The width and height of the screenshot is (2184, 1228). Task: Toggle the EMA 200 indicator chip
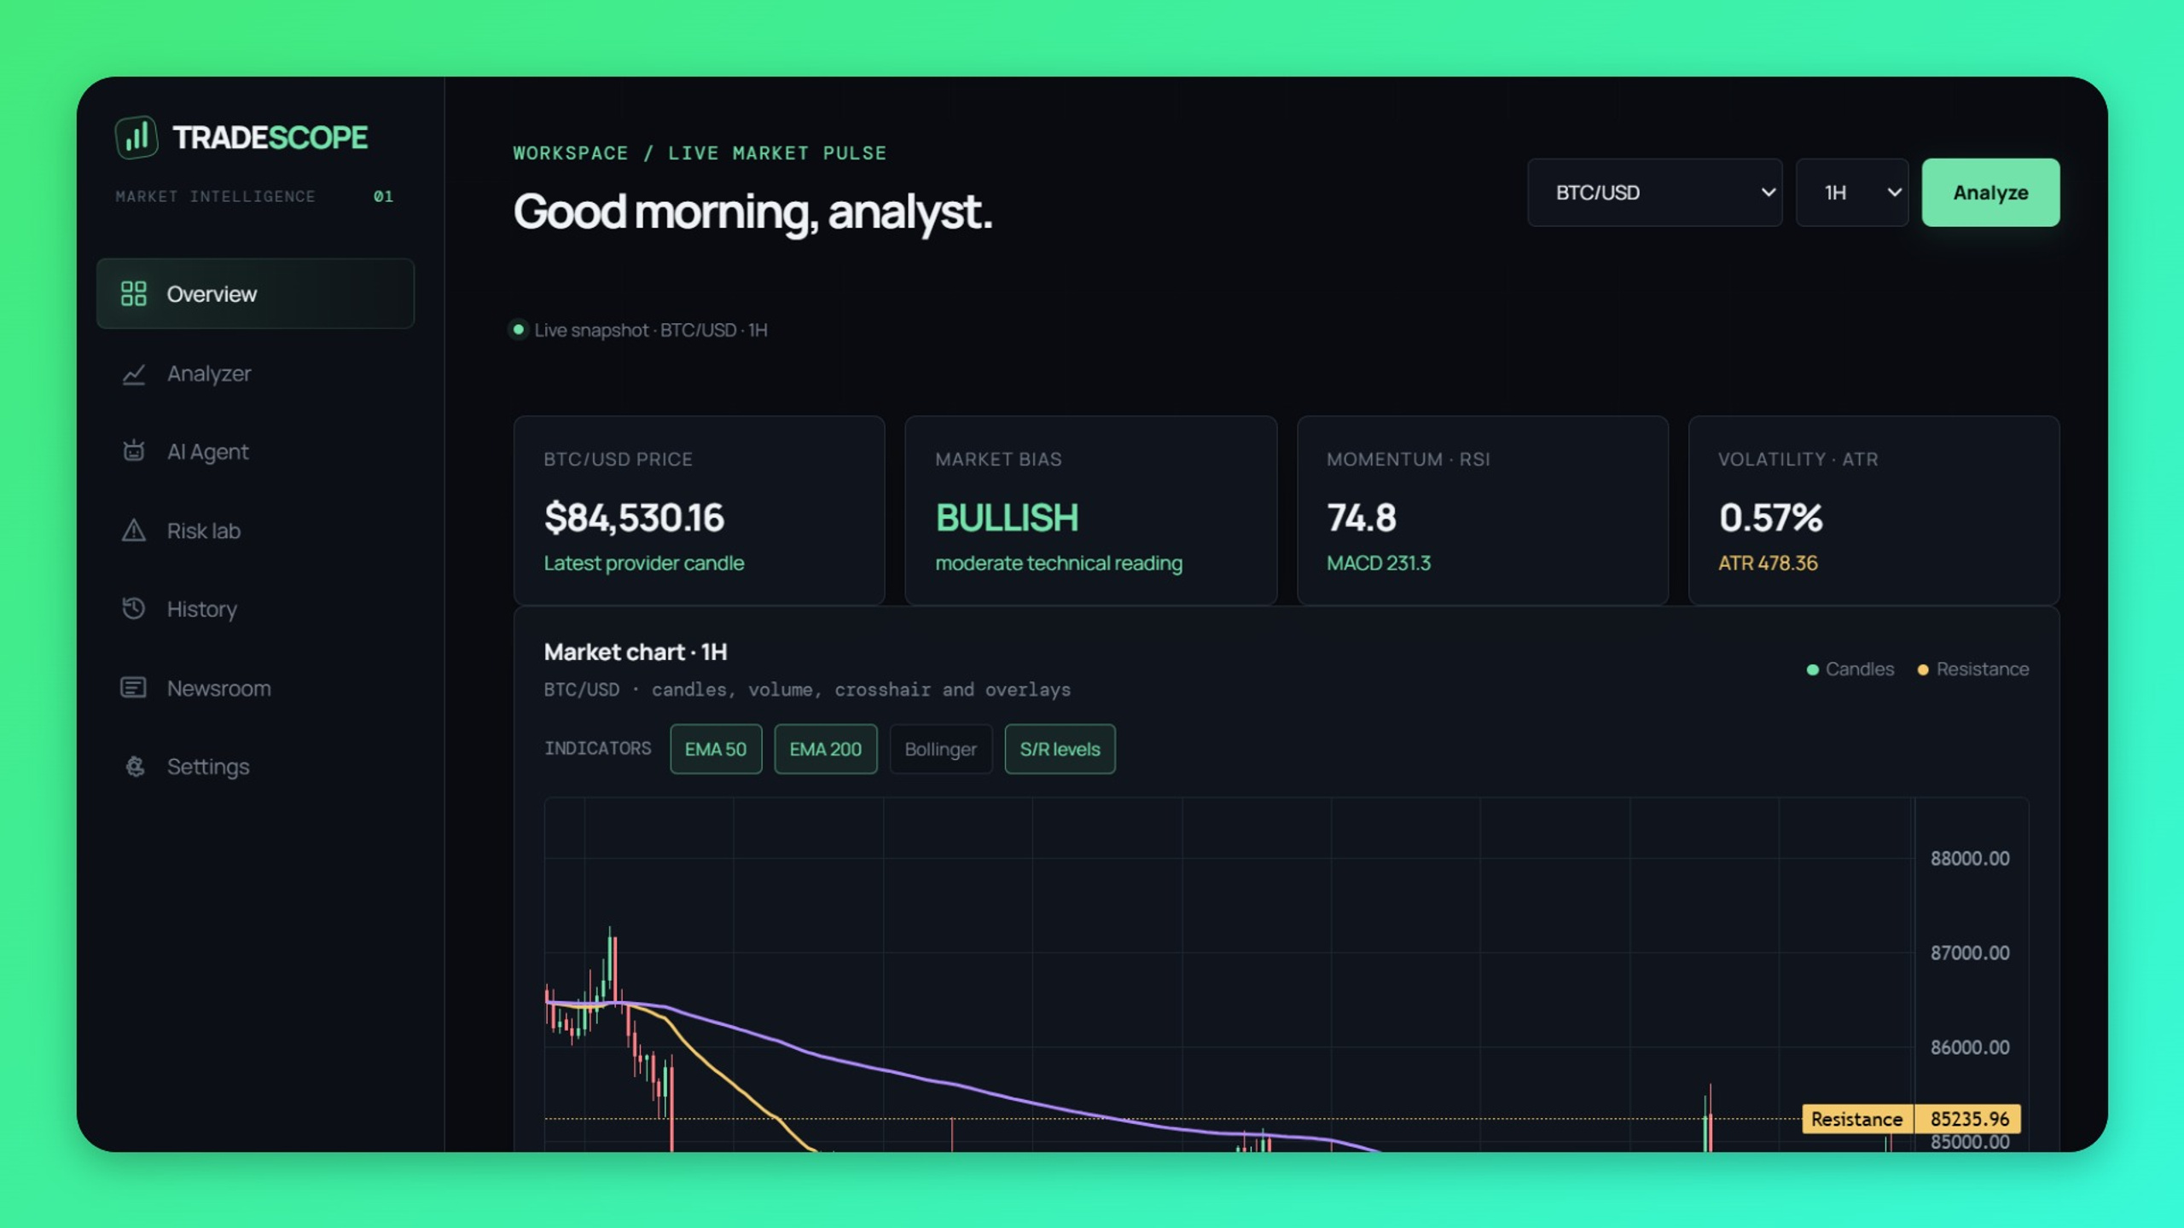coord(825,749)
